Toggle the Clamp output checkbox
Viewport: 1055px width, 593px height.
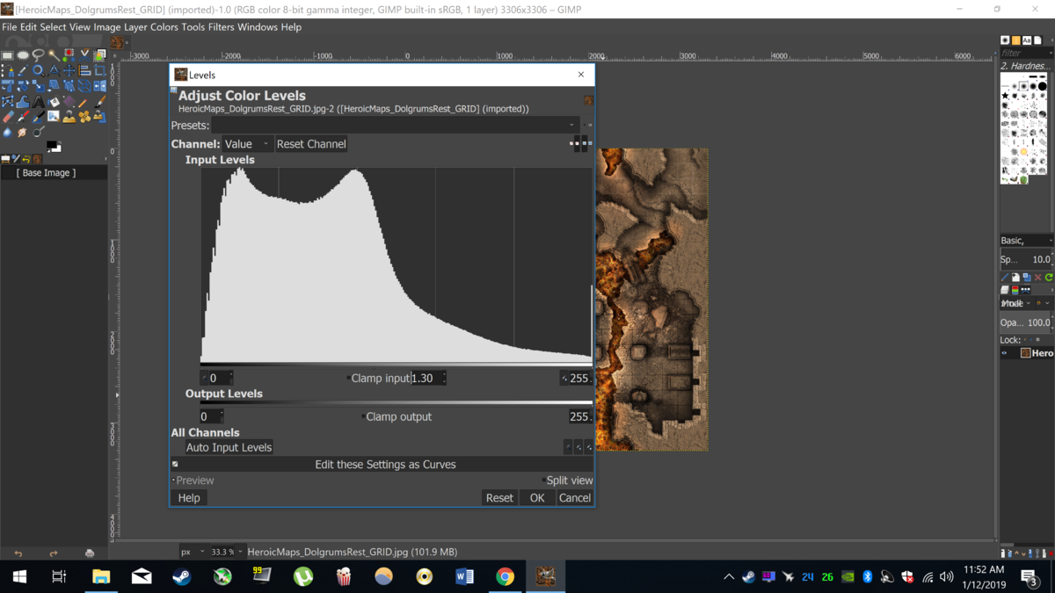pyautogui.click(x=363, y=417)
